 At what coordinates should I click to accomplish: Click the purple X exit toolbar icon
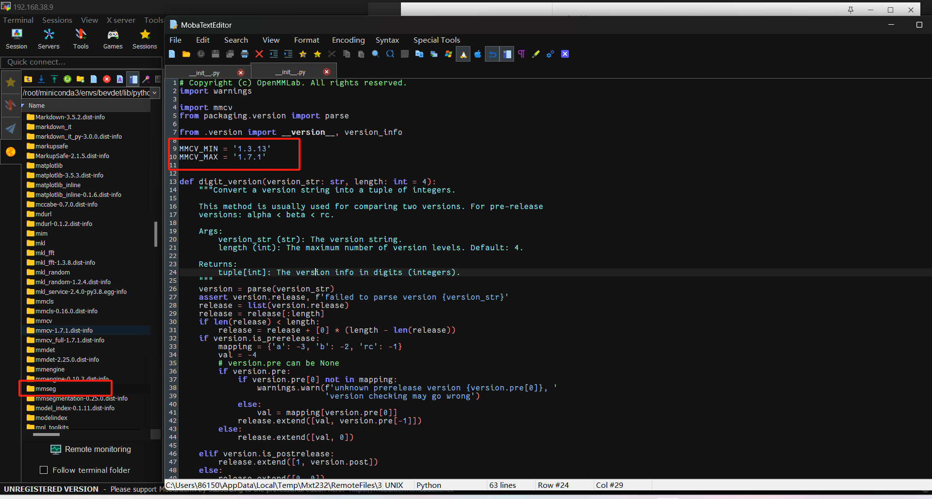(x=565, y=54)
